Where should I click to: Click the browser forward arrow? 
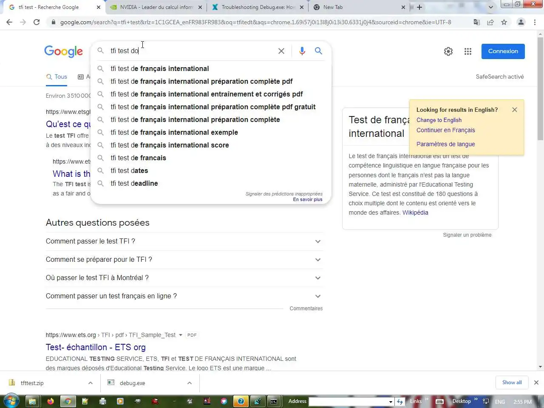pyautogui.click(x=23, y=22)
